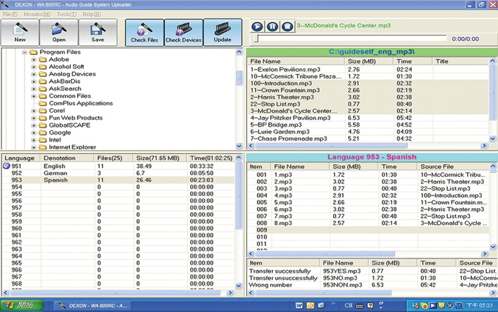The width and height of the screenshot is (498, 312).
Task: Open the Monitor menu
Action: pyautogui.click(x=38, y=14)
